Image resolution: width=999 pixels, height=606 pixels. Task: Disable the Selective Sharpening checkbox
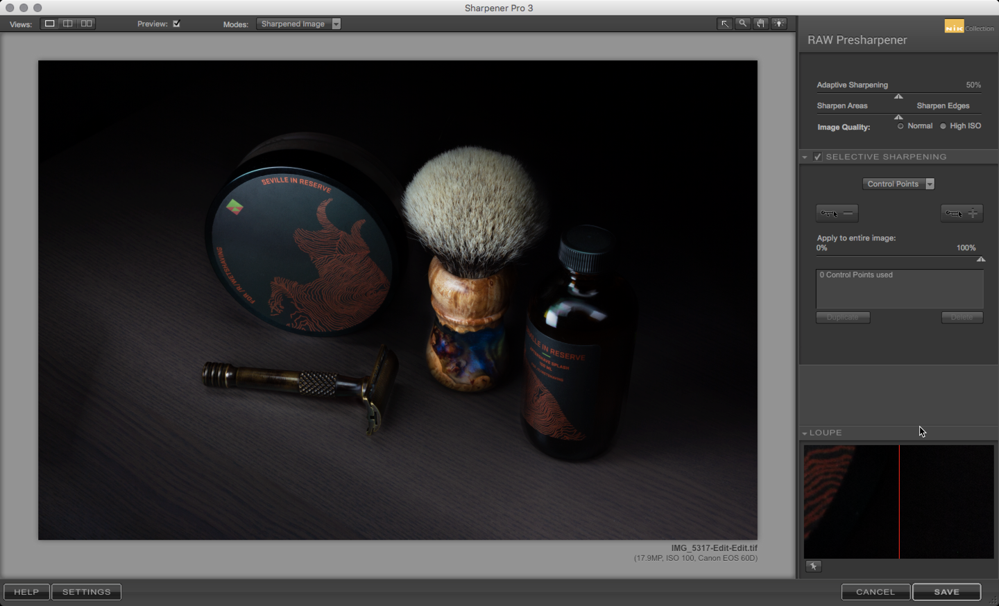click(x=818, y=157)
